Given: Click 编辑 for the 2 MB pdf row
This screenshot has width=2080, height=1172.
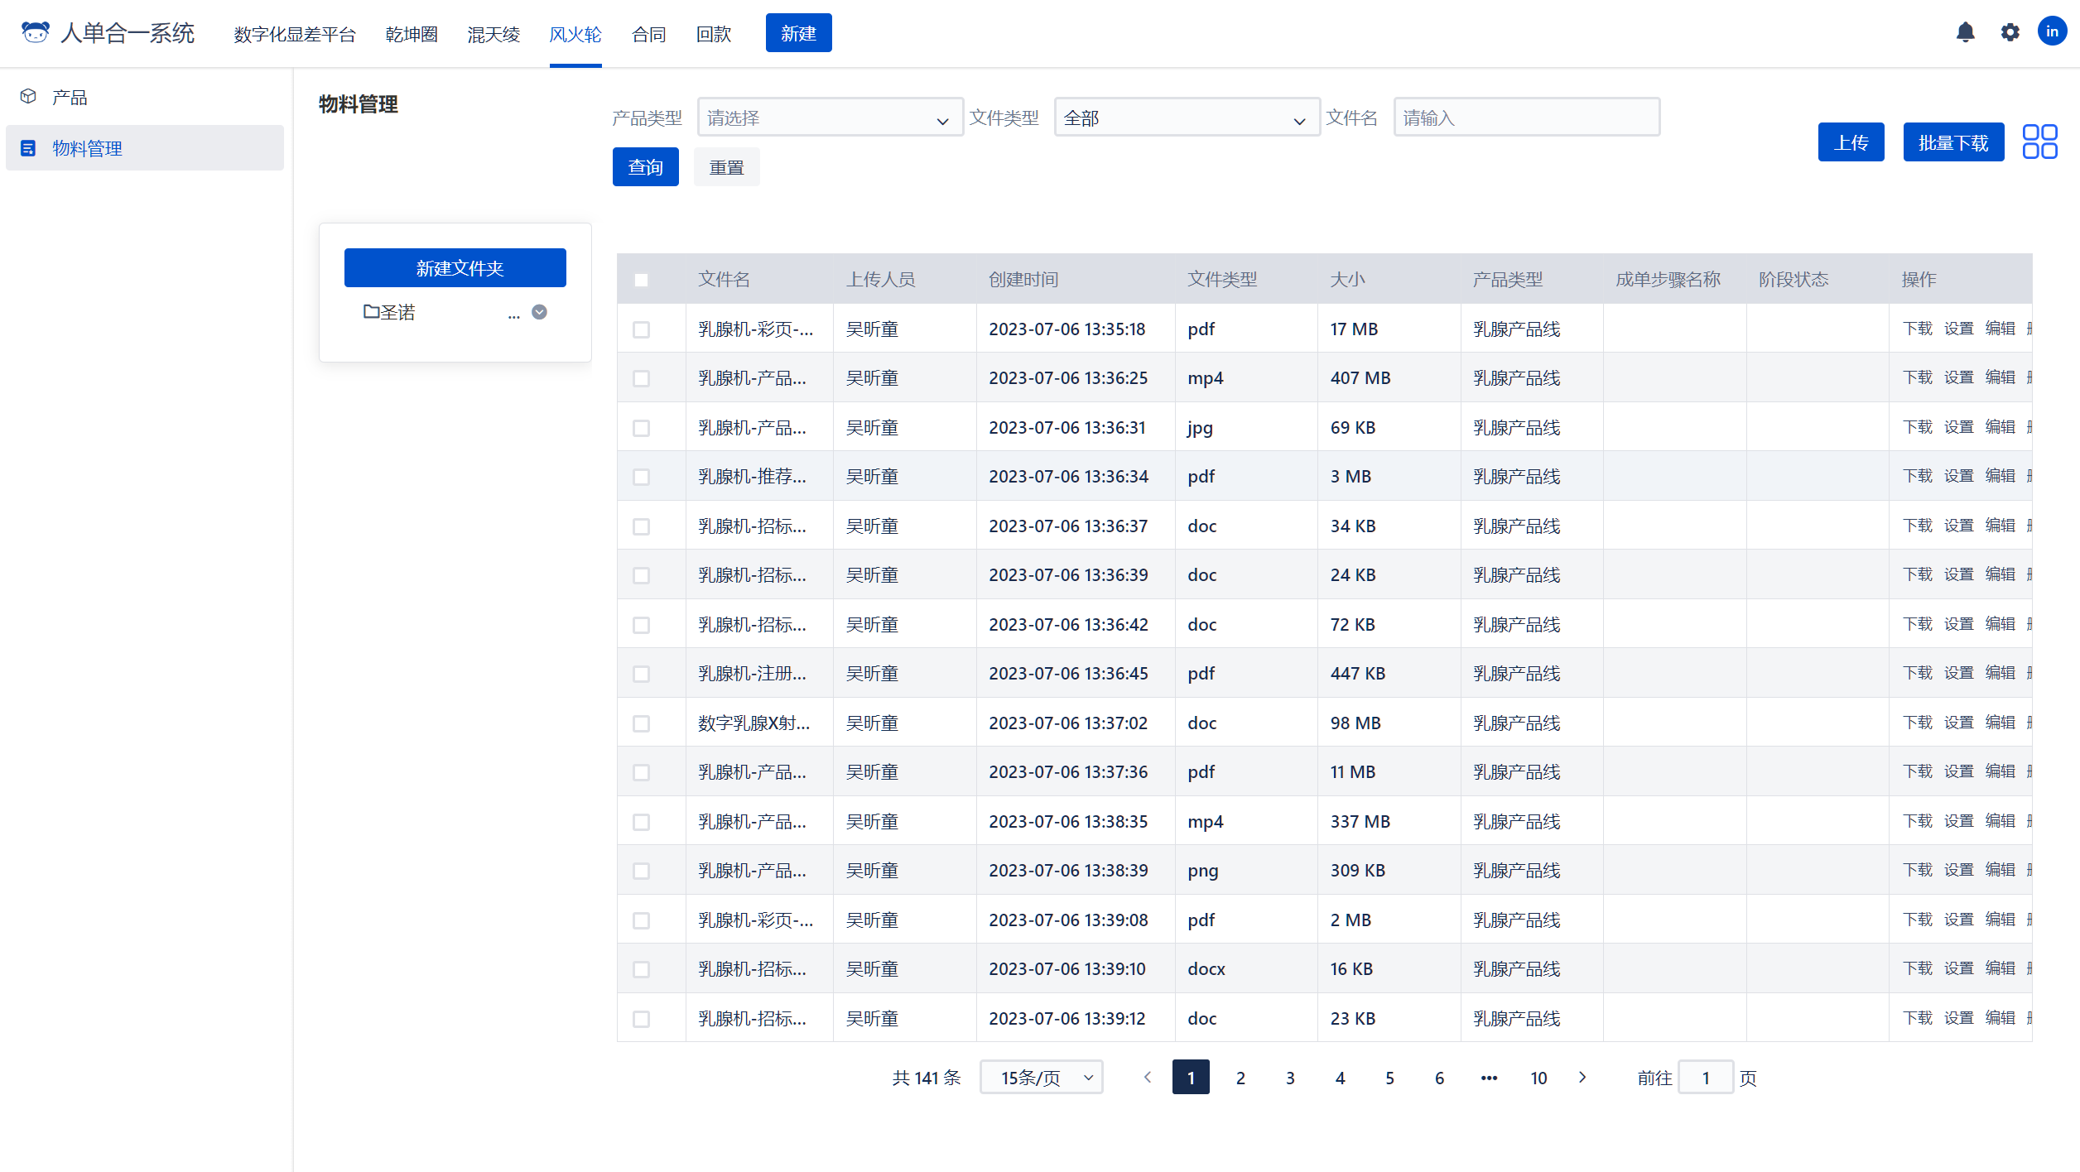Looking at the screenshot, I should tap(2001, 920).
